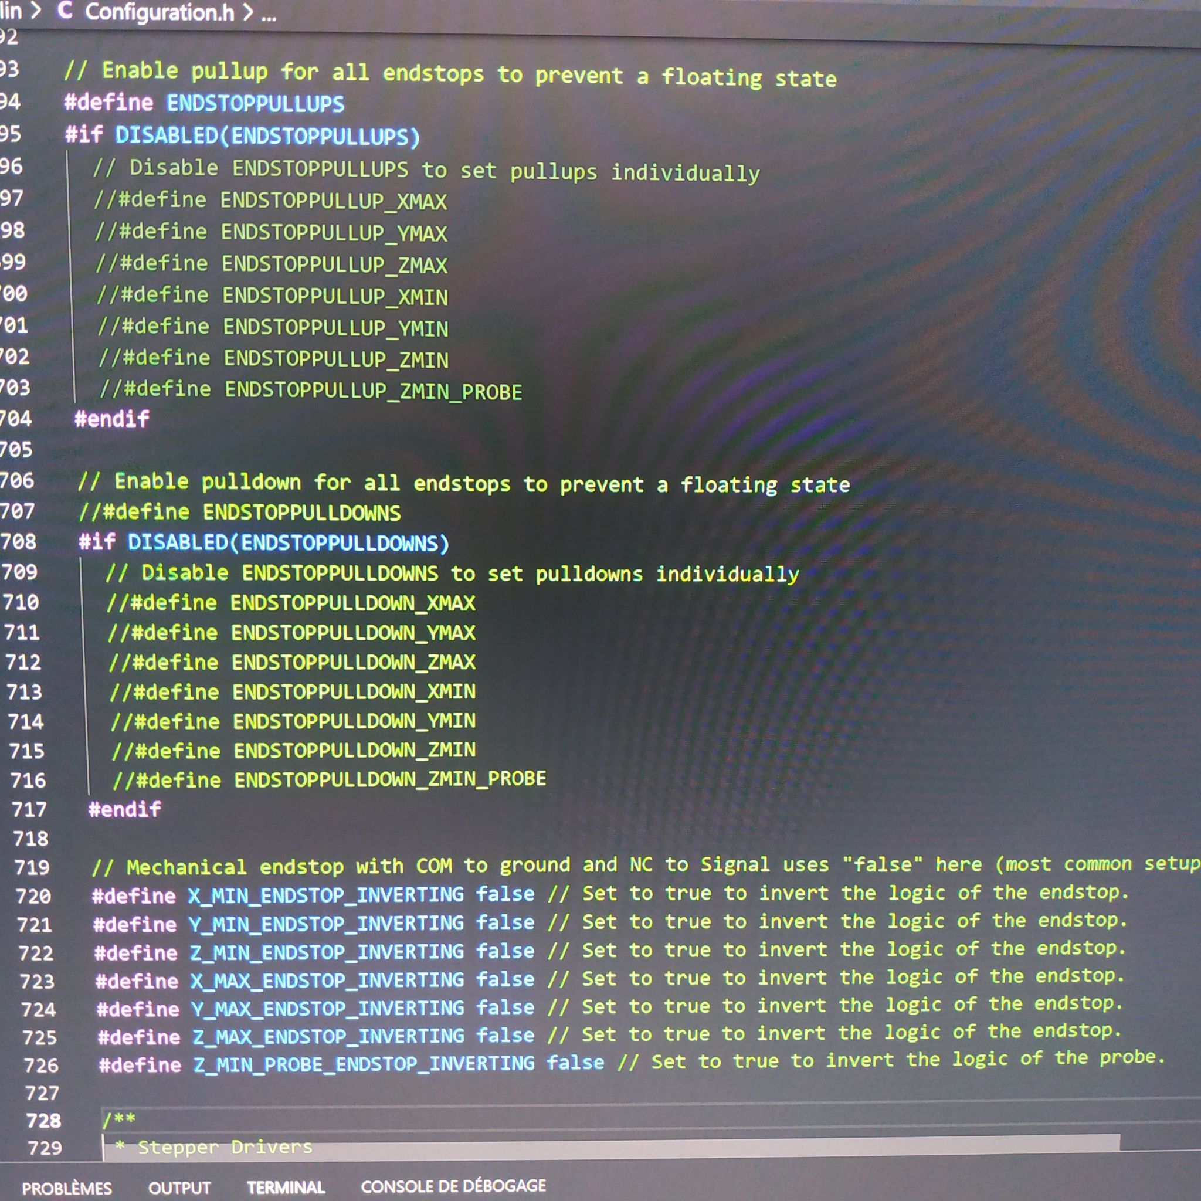Click line number 720 in the gutter
This screenshot has width=1201, height=1201.
pos(33,896)
